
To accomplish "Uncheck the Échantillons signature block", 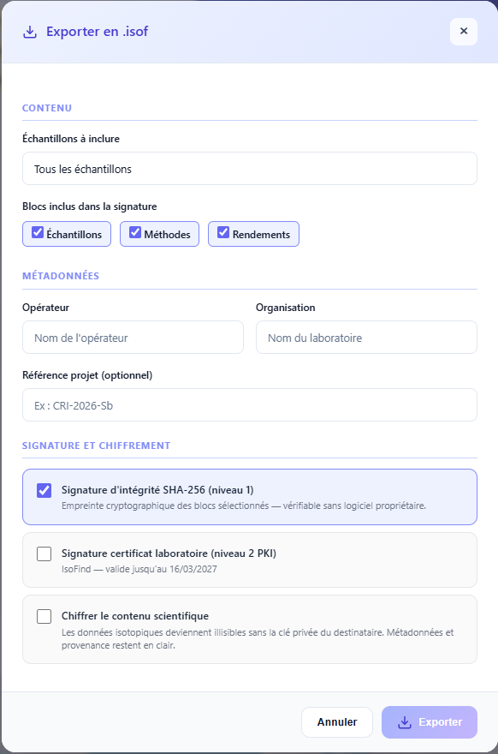I will (36, 233).
